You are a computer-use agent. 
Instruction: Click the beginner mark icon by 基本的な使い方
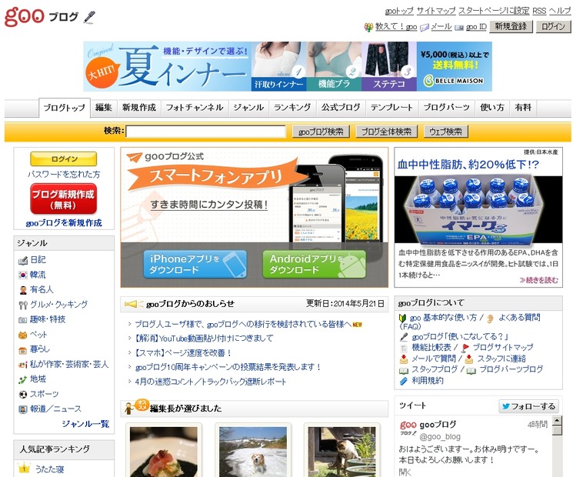click(x=403, y=318)
